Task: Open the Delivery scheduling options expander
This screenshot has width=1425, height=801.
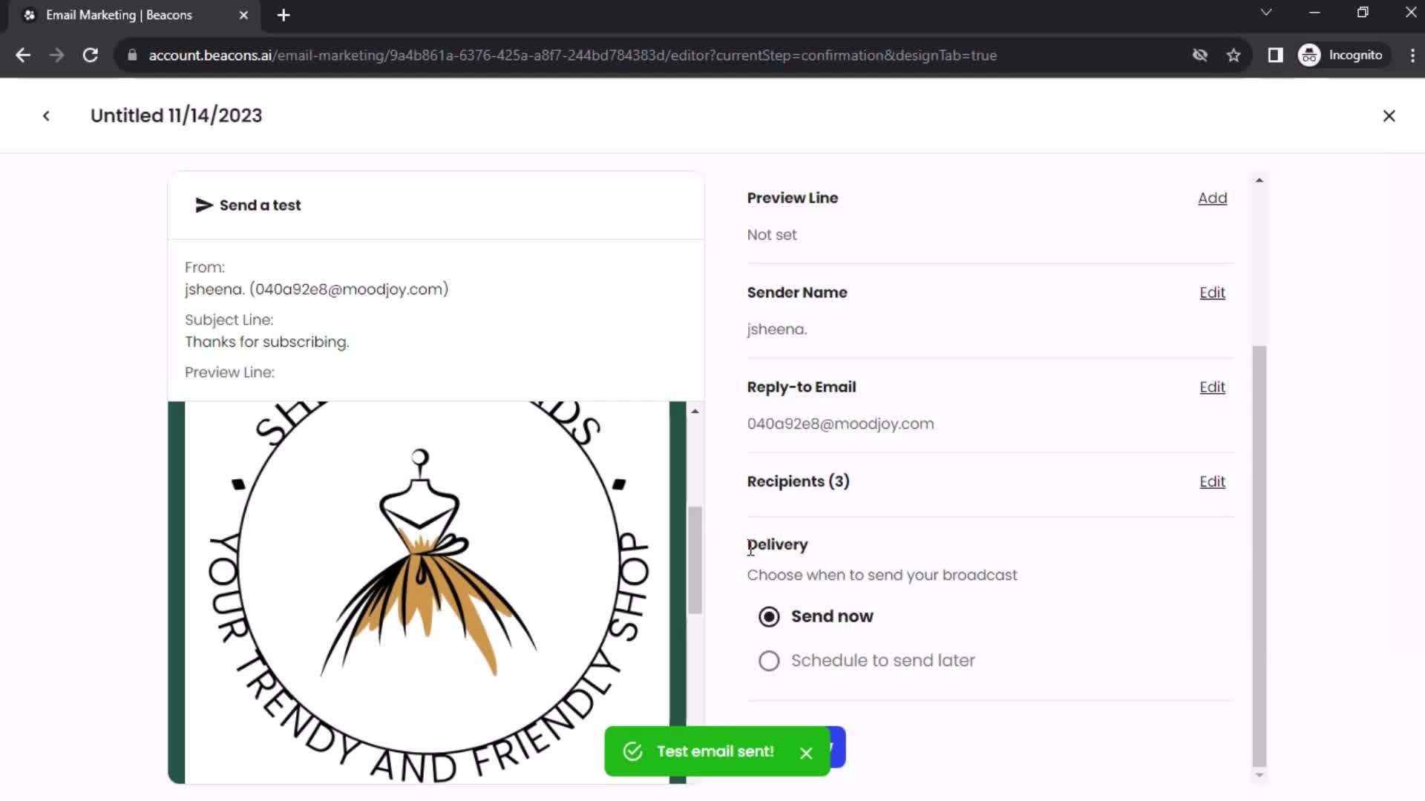Action: coord(769,660)
